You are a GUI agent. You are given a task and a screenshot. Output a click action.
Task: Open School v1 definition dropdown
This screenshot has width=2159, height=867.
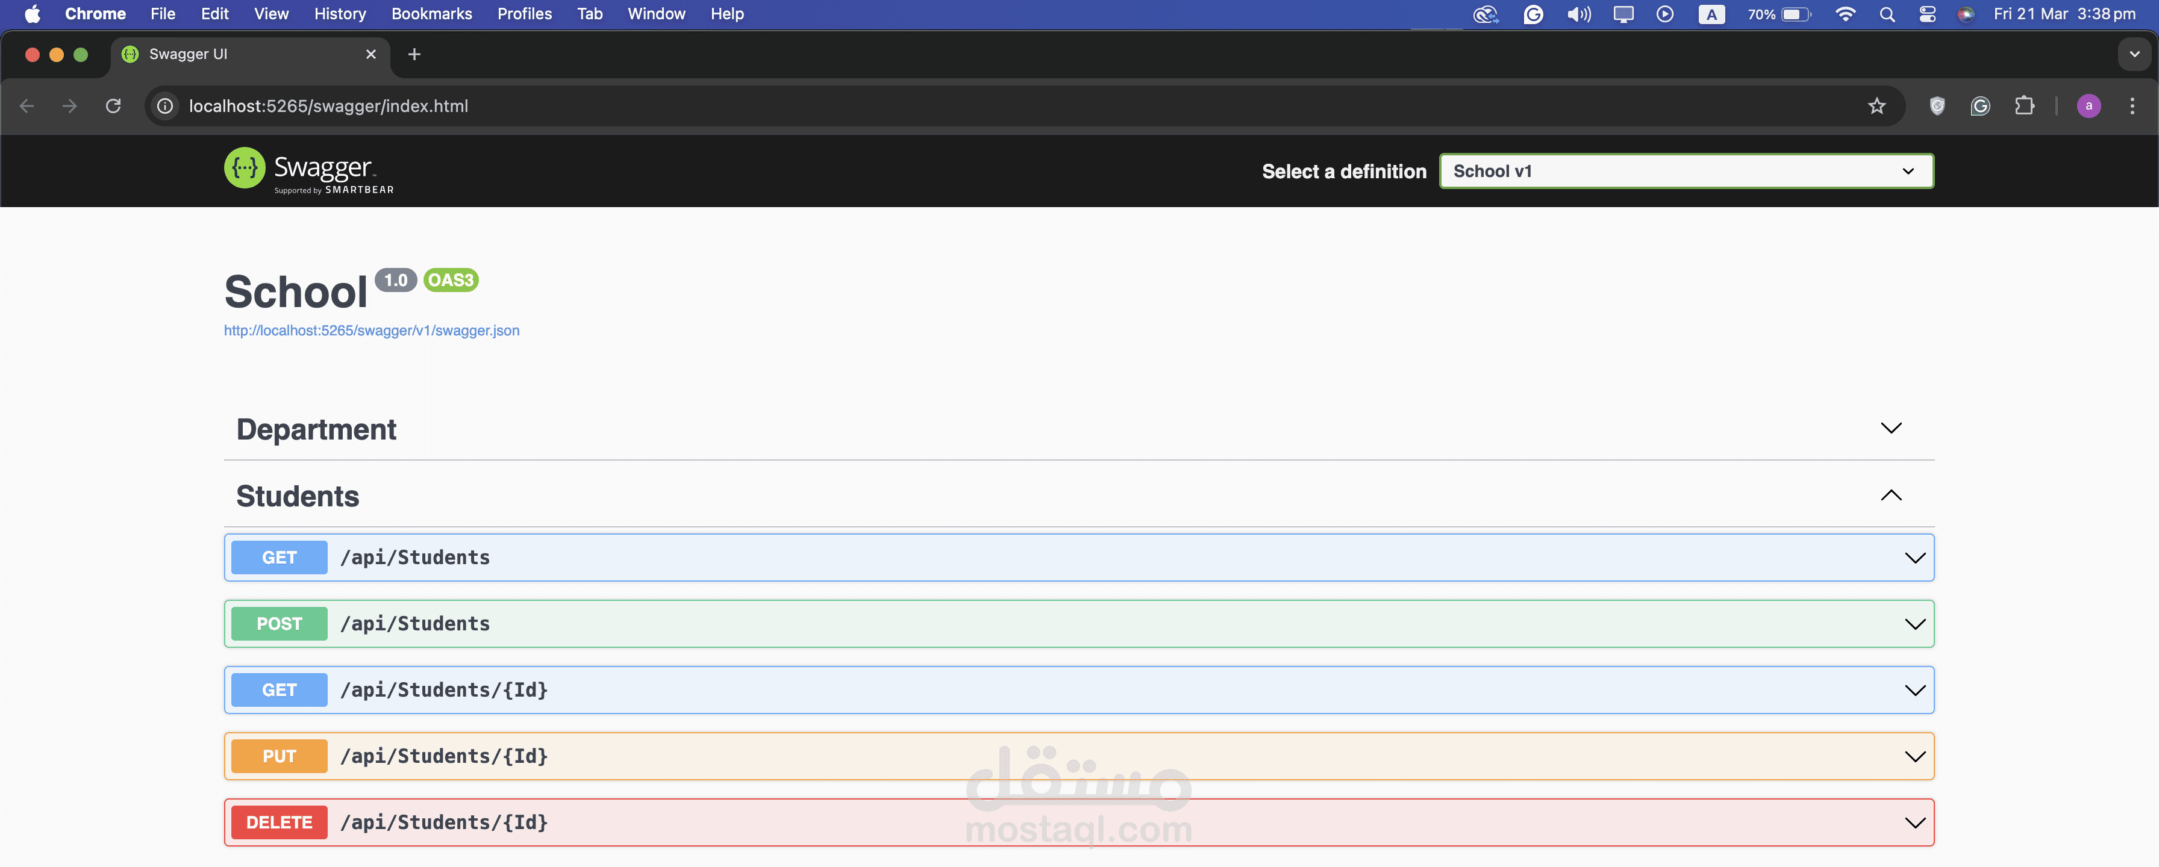[1686, 171]
